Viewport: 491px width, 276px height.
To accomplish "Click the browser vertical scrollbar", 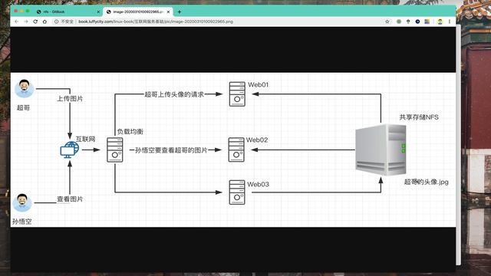I will tap(458, 146).
